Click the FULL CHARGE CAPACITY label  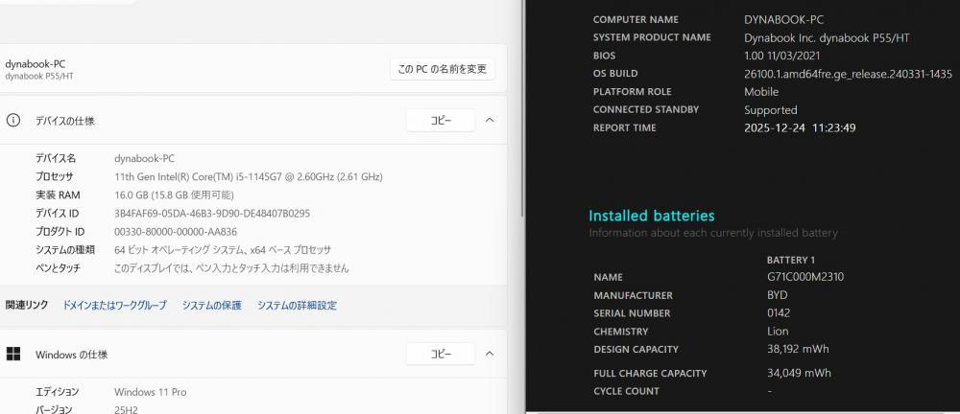tap(650, 373)
